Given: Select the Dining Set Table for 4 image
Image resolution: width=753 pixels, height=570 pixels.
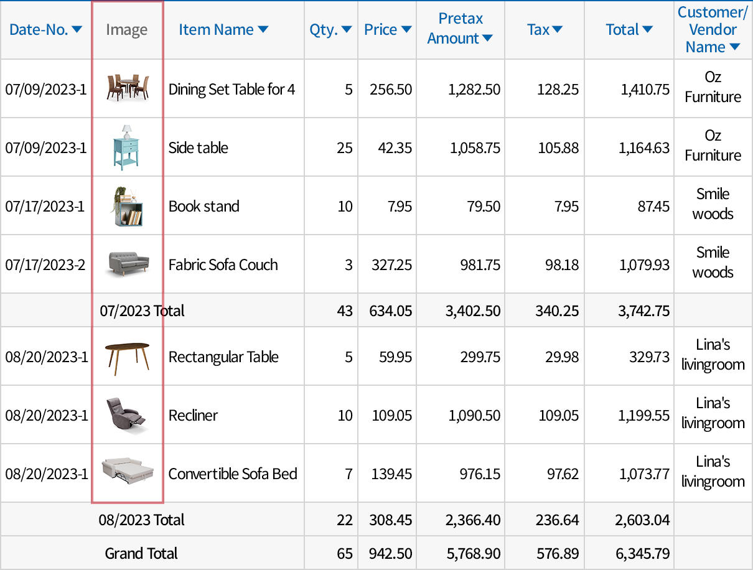Looking at the screenshot, I should coord(127,88).
